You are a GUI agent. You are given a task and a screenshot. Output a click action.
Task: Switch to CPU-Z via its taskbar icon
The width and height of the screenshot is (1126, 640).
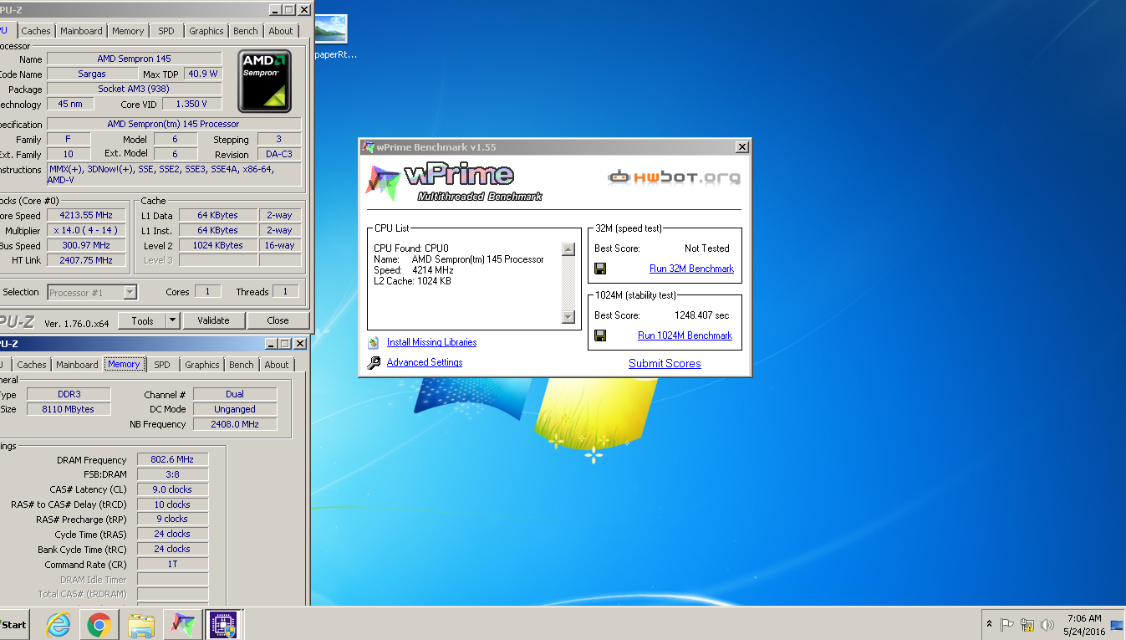click(x=223, y=624)
